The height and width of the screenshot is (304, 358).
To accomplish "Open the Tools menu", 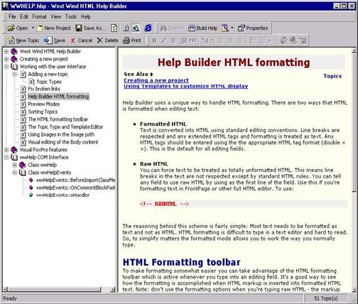I will [71, 16].
